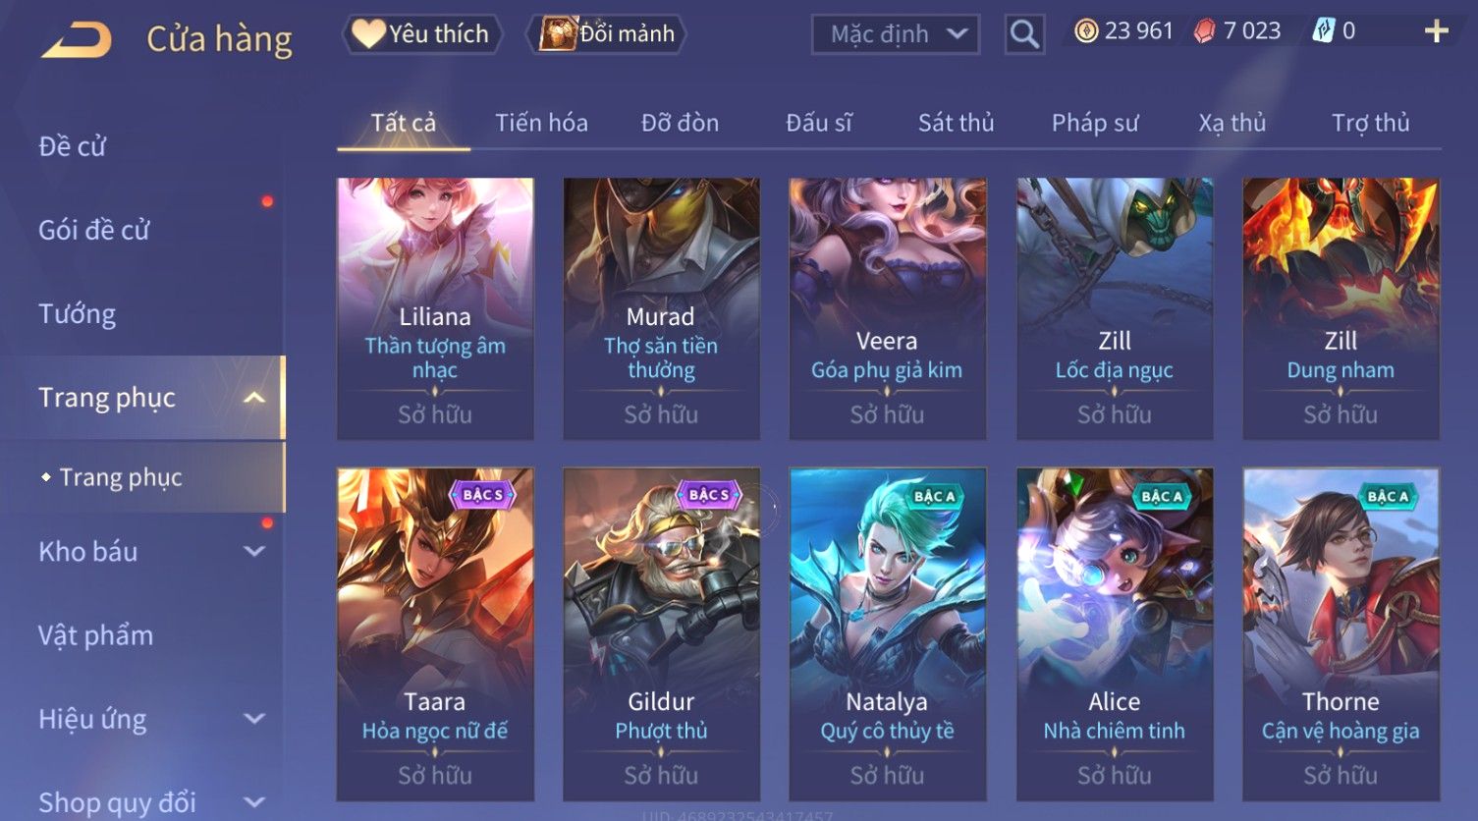Screen dimensions: 1478x821
Task: Select the Tiến hóa tab
Action: tap(541, 123)
